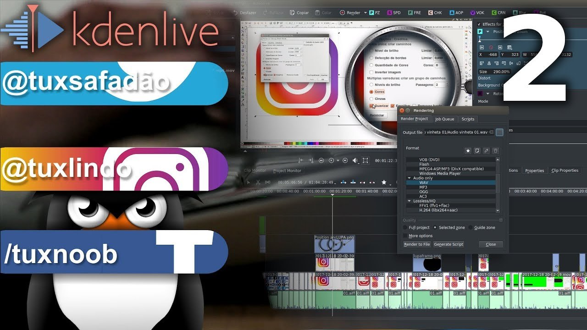Enable the More options checkbox
The image size is (587, 330).
click(x=405, y=236)
